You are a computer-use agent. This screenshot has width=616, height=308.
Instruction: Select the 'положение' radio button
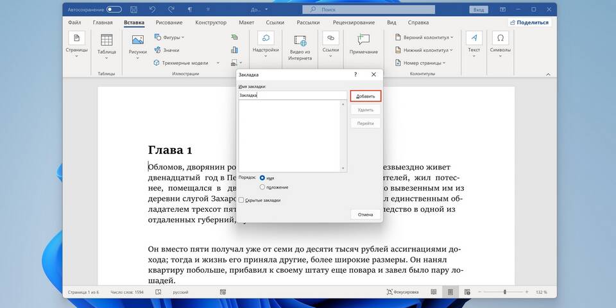click(262, 187)
